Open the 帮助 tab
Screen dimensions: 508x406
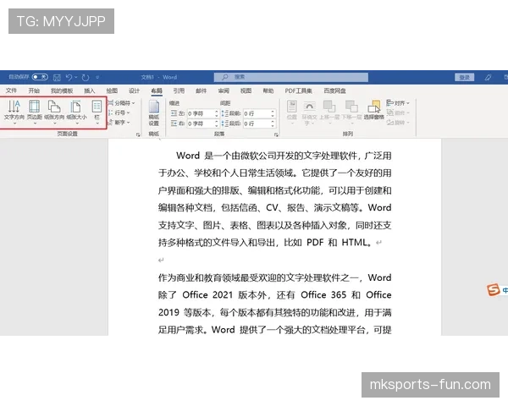pyautogui.click(x=268, y=91)
